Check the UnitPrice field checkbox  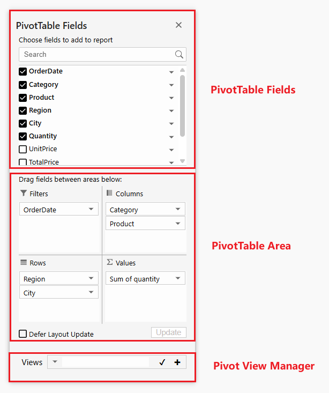[x=23, y=149]
